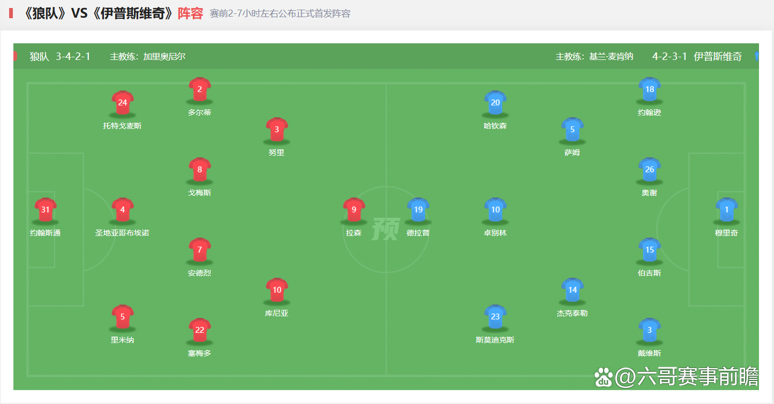Click red jersey number 10 库尼亚
The image size is (774, 404).
(277, 290)
